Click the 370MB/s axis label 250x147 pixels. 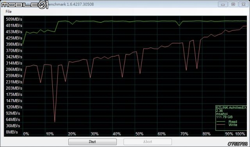[x=14, y=50]
